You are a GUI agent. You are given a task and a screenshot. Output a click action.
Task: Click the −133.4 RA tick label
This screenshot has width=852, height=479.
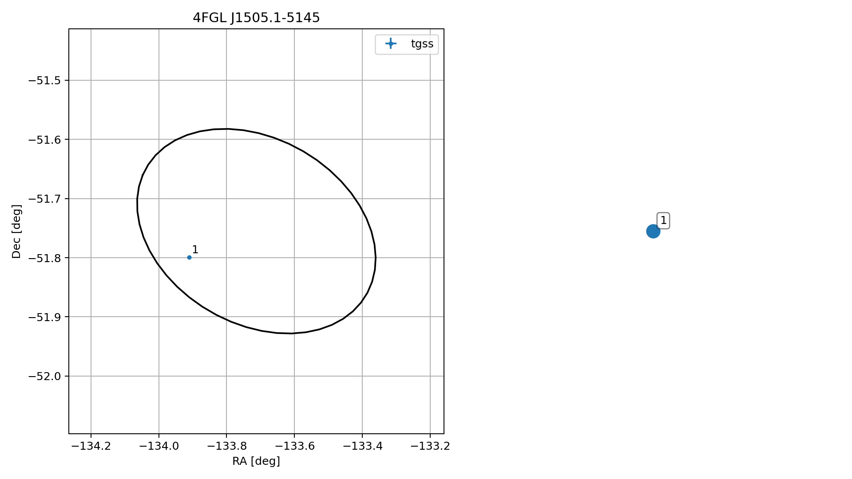(x=362, y=446)
